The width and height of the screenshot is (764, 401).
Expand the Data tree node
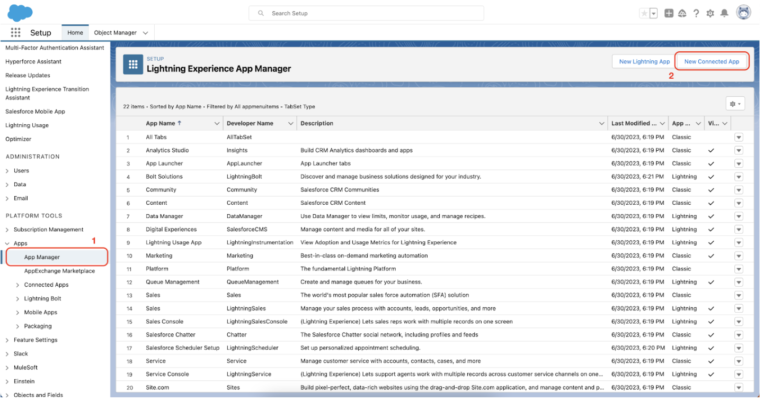click(7, 185)
